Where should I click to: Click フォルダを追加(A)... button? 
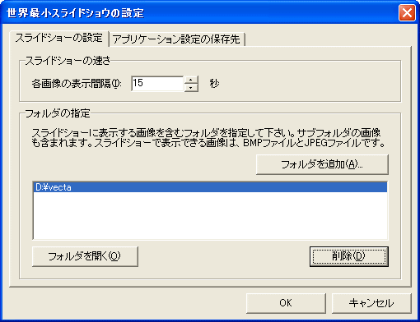pos(322,164)
